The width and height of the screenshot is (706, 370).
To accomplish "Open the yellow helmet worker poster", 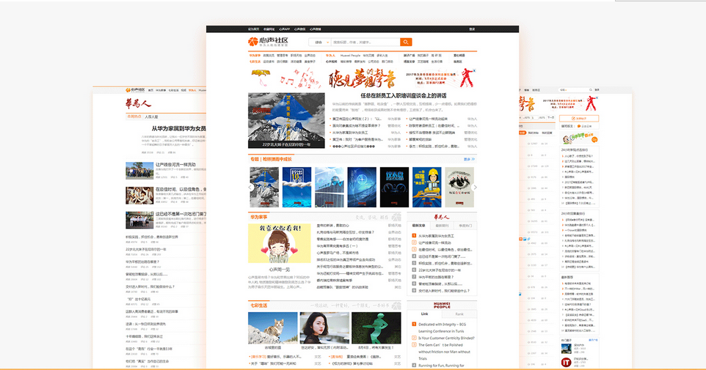I will click(427, 187).
